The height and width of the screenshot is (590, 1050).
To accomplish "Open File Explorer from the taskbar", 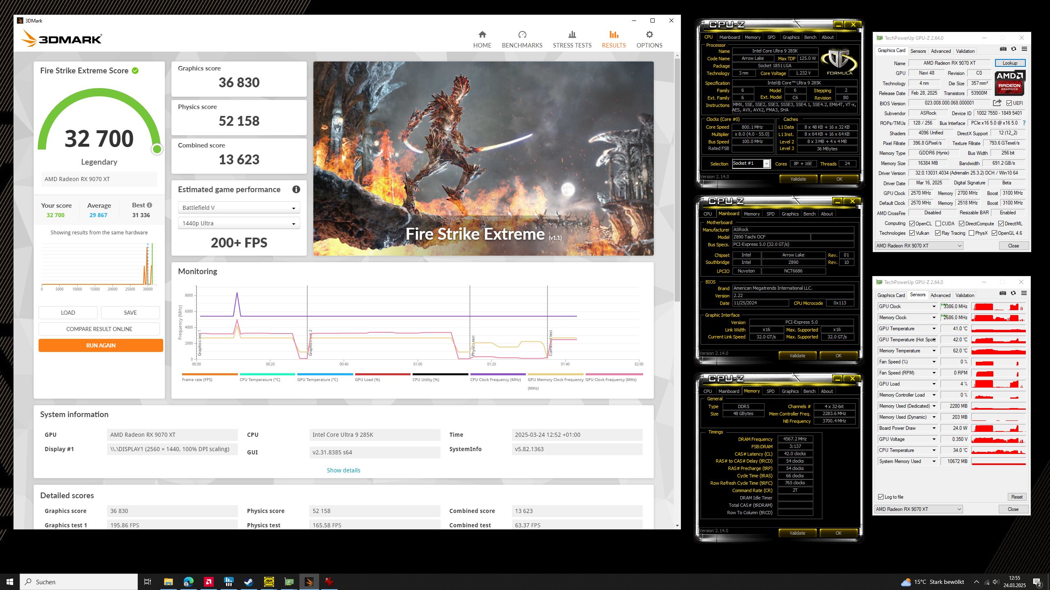I will [168, 582].
